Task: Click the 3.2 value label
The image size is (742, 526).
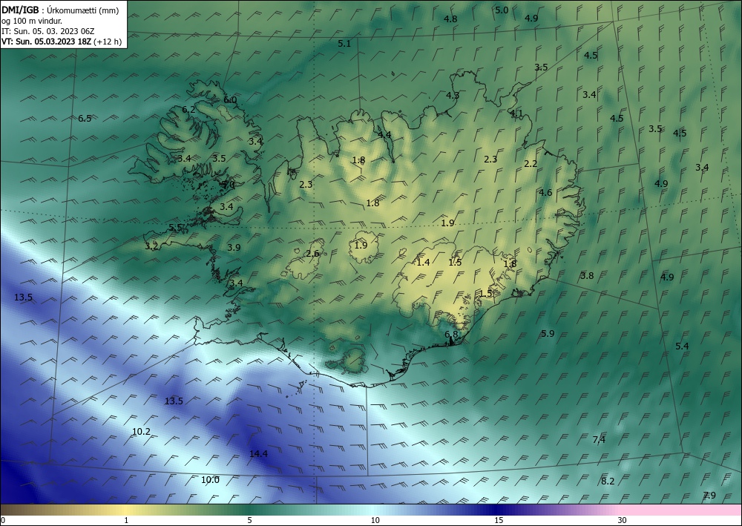Action: 151,246
